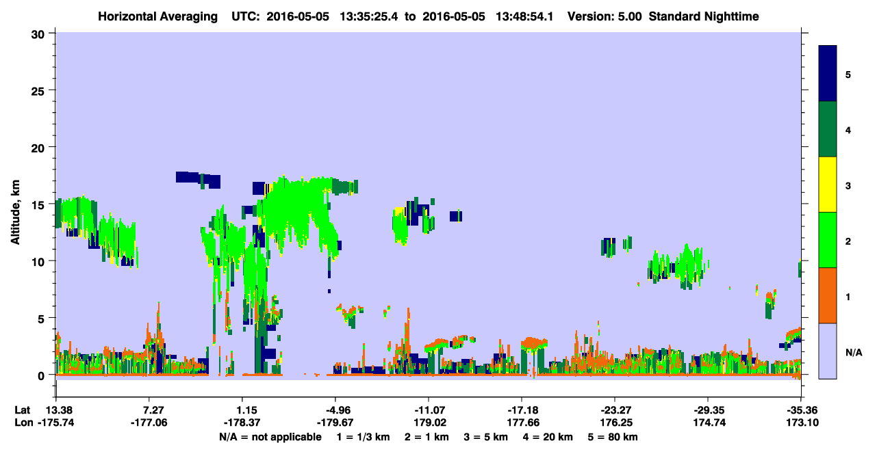
Task: Click longitude value 174.74
Action: 708,423
